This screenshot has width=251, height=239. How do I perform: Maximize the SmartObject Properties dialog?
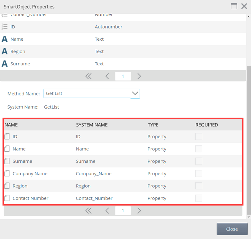click(x=234, y=6)
